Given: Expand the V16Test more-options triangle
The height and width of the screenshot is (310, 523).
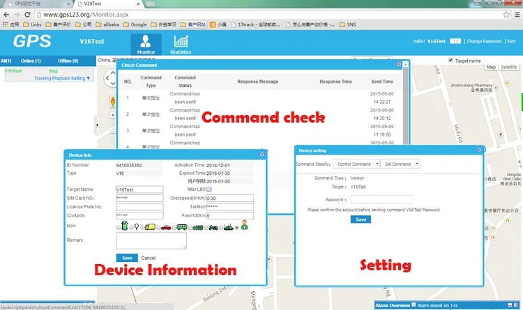Looking at the screenshot, I should 89,78.
